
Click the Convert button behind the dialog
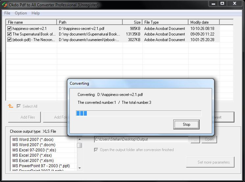coord(224,117)
